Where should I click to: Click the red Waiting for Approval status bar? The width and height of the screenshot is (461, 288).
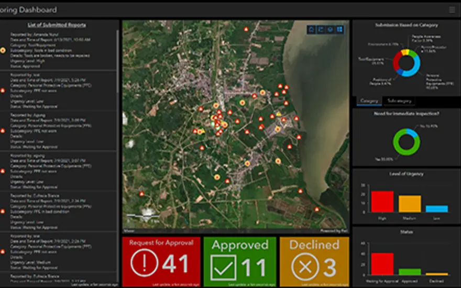point(382,264)
